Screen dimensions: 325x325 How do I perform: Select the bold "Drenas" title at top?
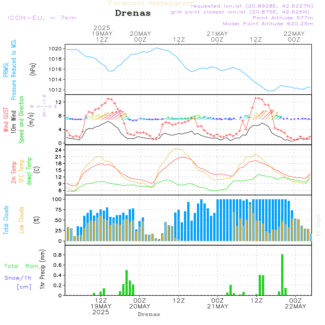(133, 13)
